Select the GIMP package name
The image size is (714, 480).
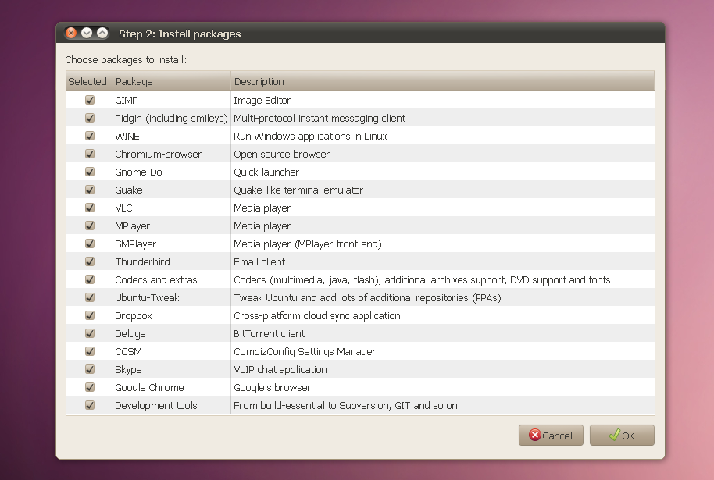pos(126,101)
